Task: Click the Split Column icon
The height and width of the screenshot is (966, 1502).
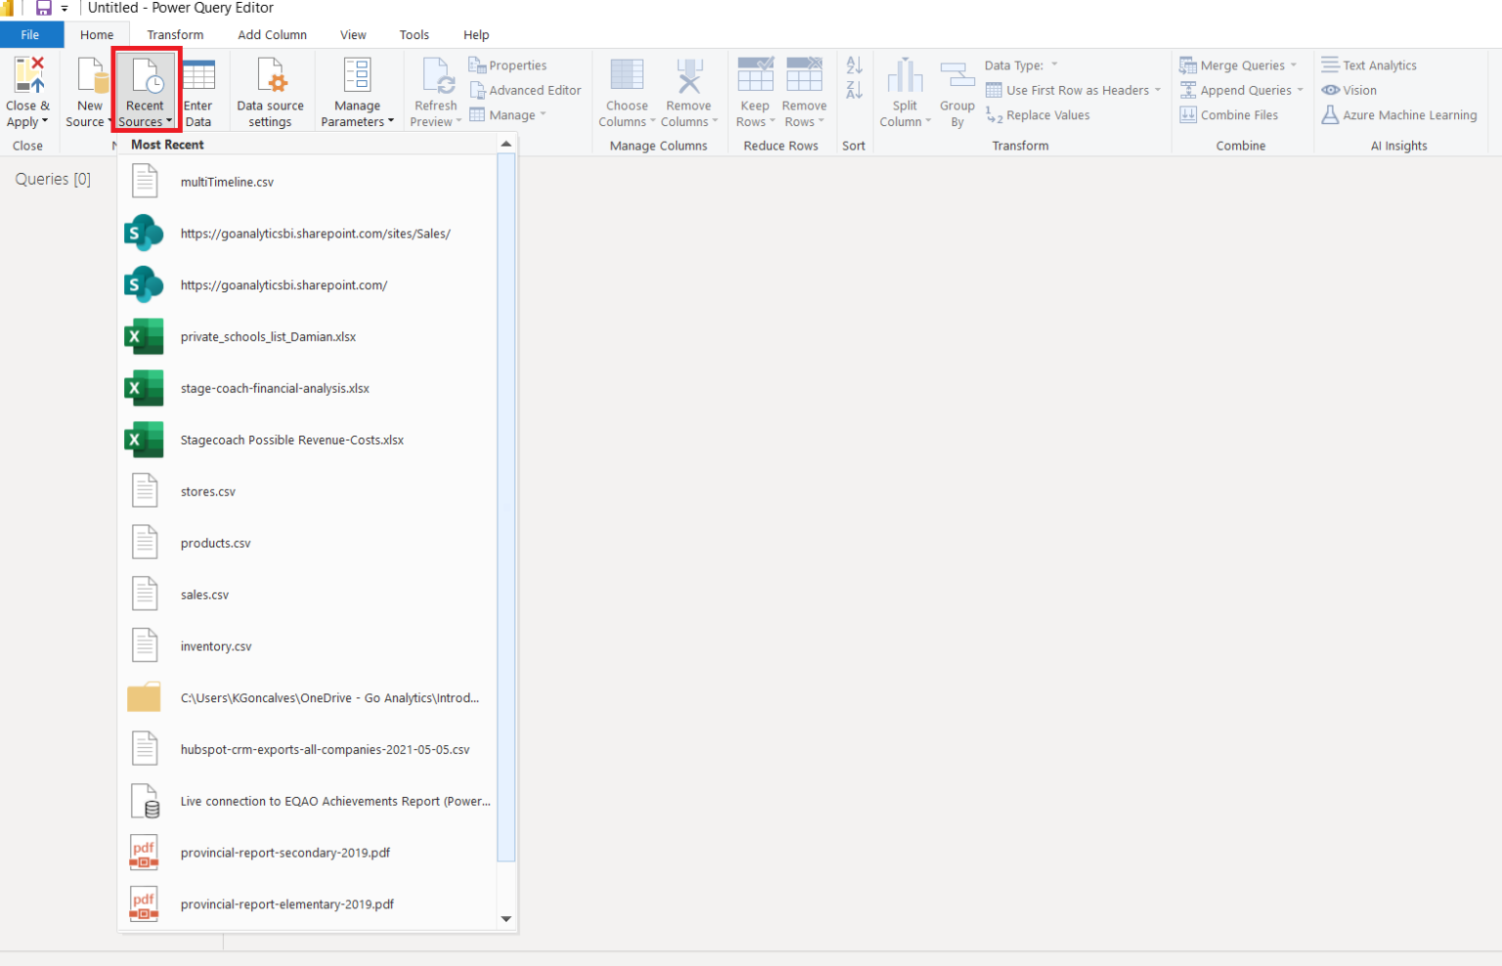Action: click(x=905, y=75)
